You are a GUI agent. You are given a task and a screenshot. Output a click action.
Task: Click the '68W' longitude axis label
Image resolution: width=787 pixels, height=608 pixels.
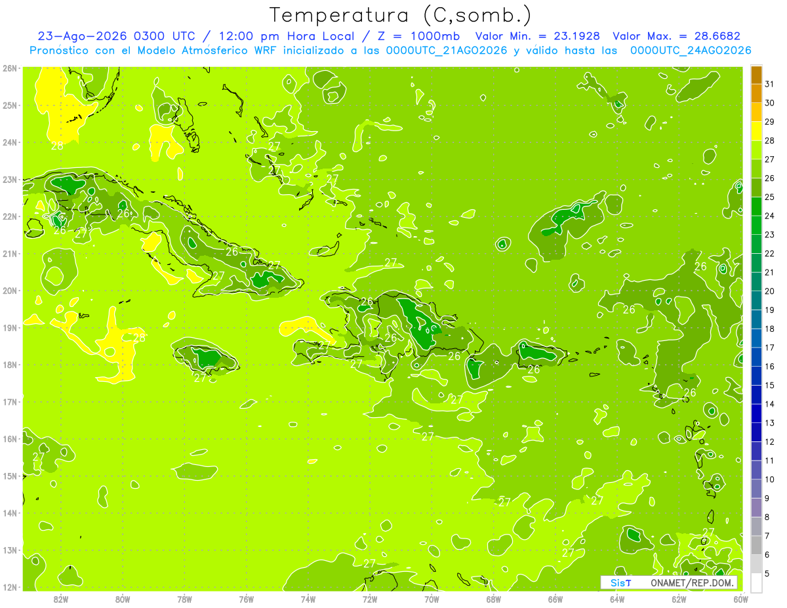click(494, 599)
